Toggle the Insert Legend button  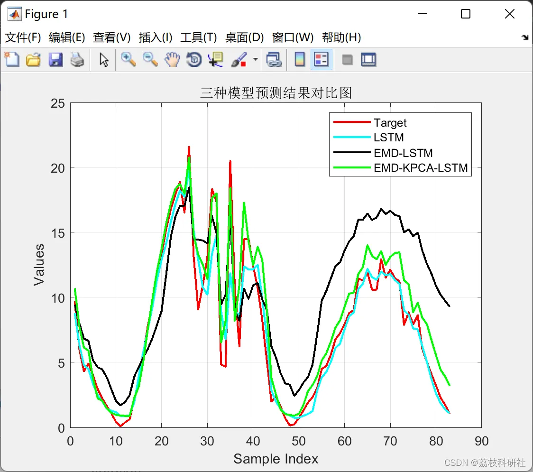tap(321, 59)
